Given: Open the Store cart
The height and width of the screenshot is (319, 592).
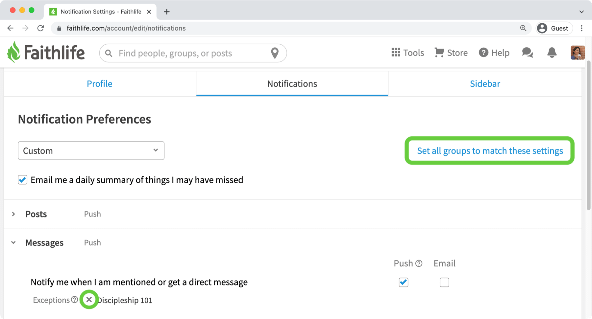Looking at the screenshot, I should pos(451,53).
